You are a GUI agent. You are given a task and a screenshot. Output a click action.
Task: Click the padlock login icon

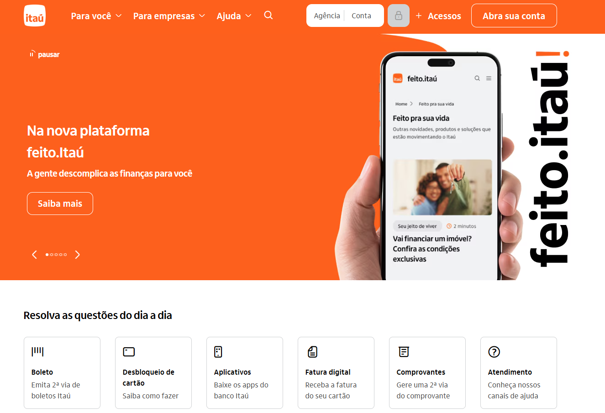pos(399,16)
